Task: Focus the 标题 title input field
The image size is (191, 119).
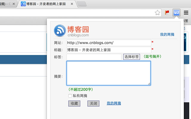Action: [x=109, y=50]
